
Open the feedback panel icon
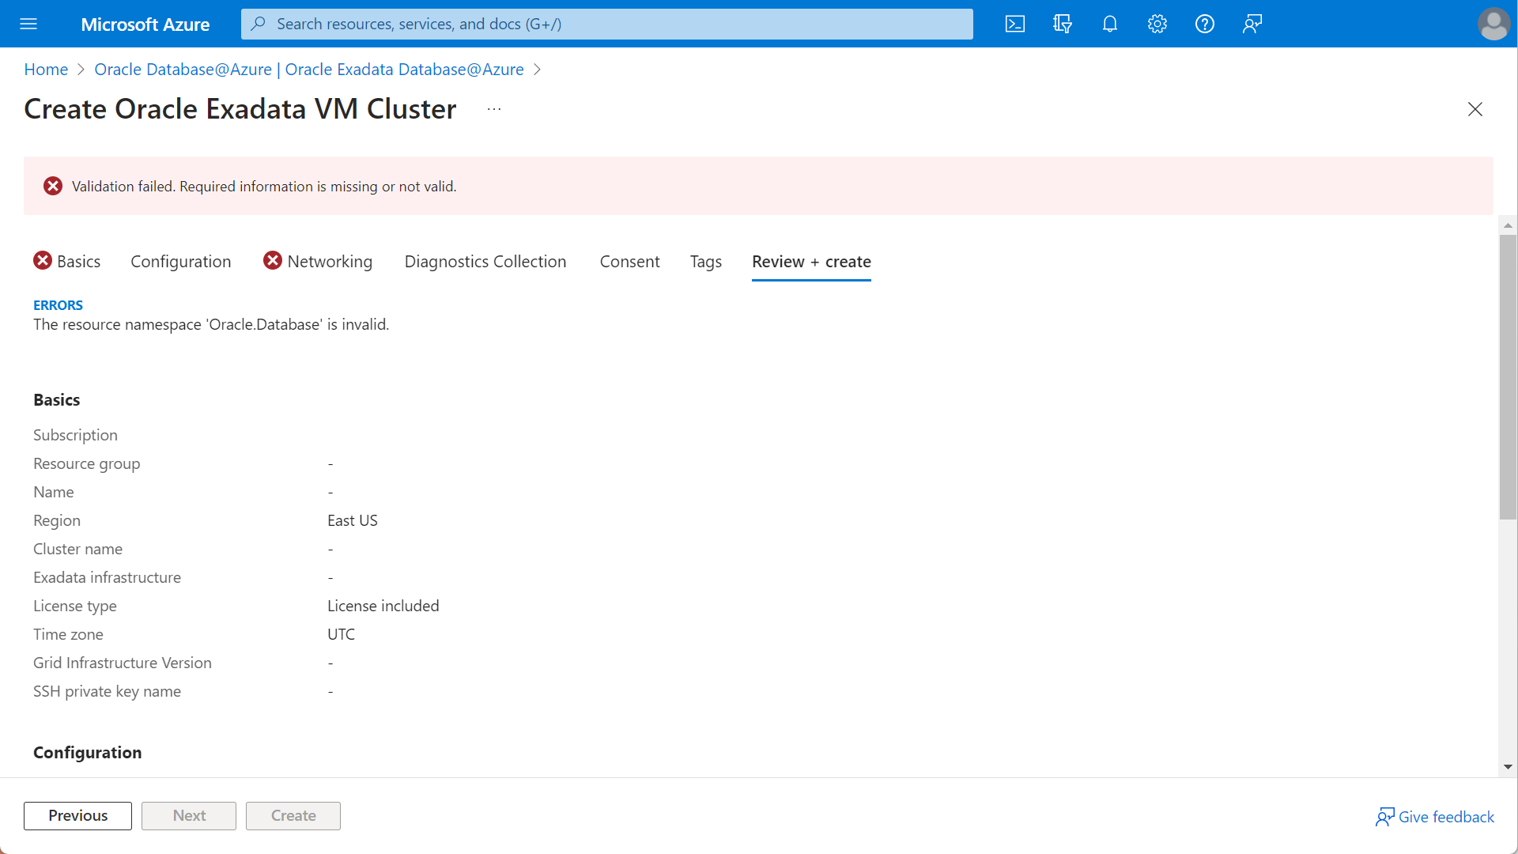point(1252,24)
